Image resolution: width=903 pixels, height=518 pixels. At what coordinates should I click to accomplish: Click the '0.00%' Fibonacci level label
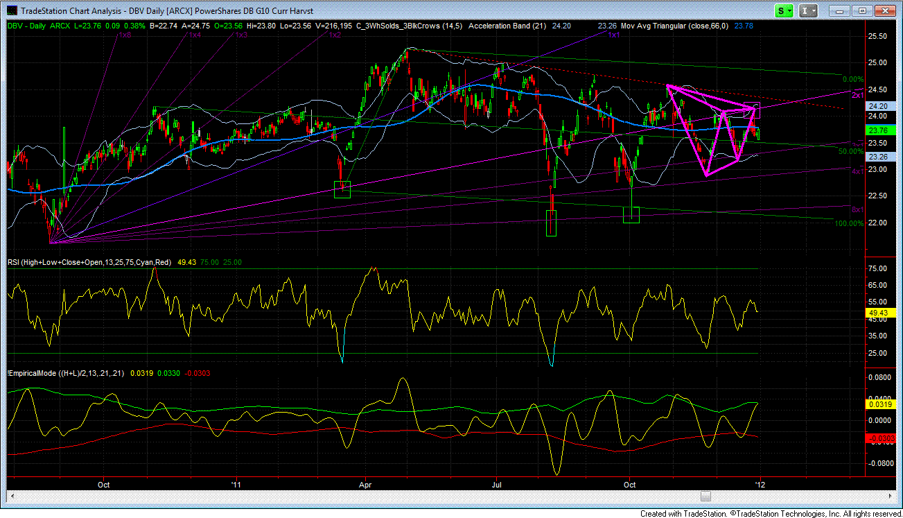click(853, 79)
